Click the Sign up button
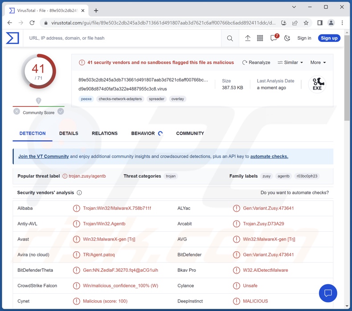Viewport: 352px width, 311px height. pos(329,38)
